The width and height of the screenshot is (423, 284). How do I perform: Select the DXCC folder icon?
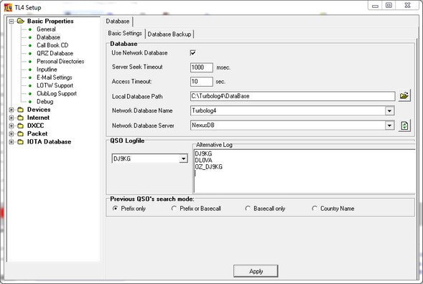coord(21,126)
